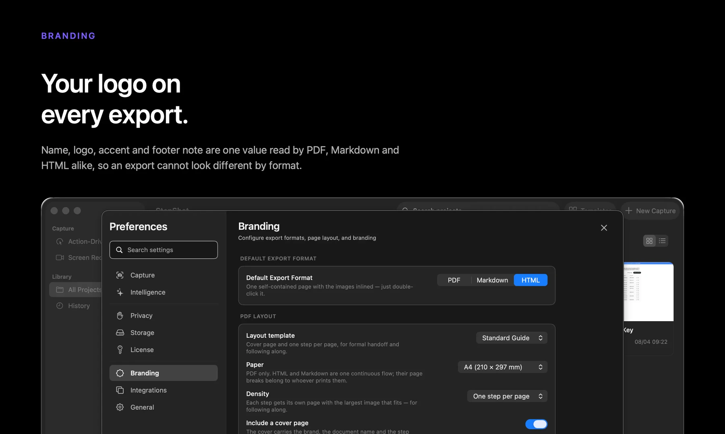Click the '08/04 09:22' timestamp text

pos(651,342)
